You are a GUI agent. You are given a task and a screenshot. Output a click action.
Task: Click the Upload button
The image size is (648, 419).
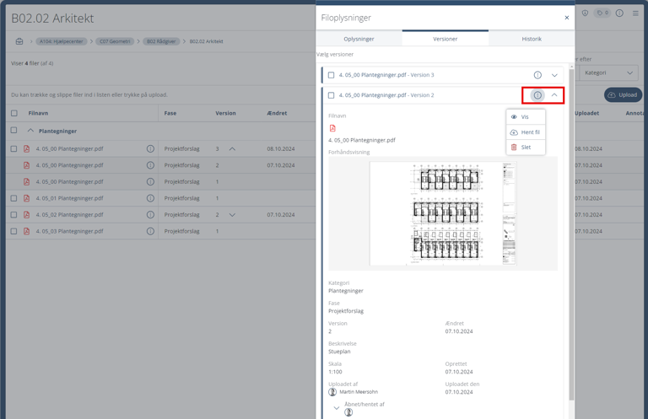[x=623, y=95]
